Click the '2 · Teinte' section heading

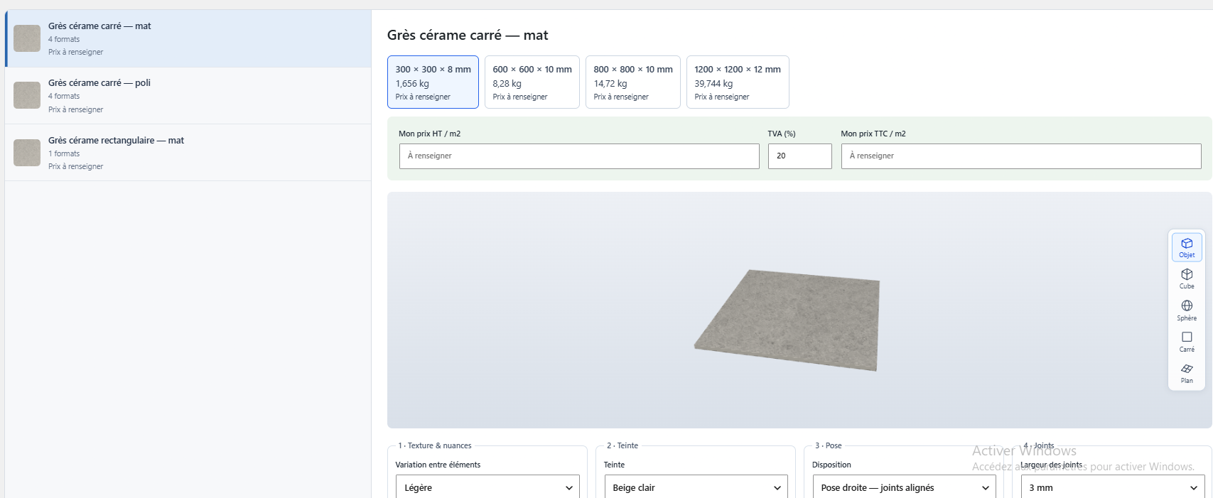pyautogui.click(x=622, y=445)
